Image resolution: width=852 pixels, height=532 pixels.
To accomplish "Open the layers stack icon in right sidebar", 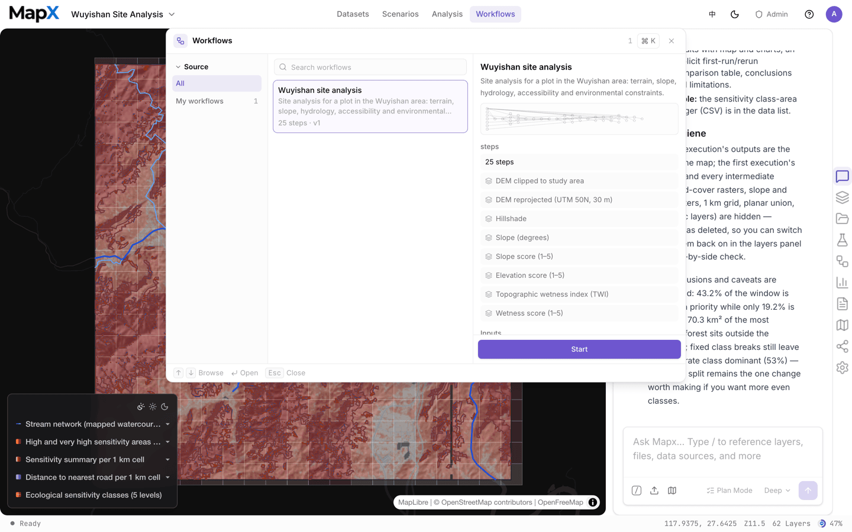I will (842, 197).
